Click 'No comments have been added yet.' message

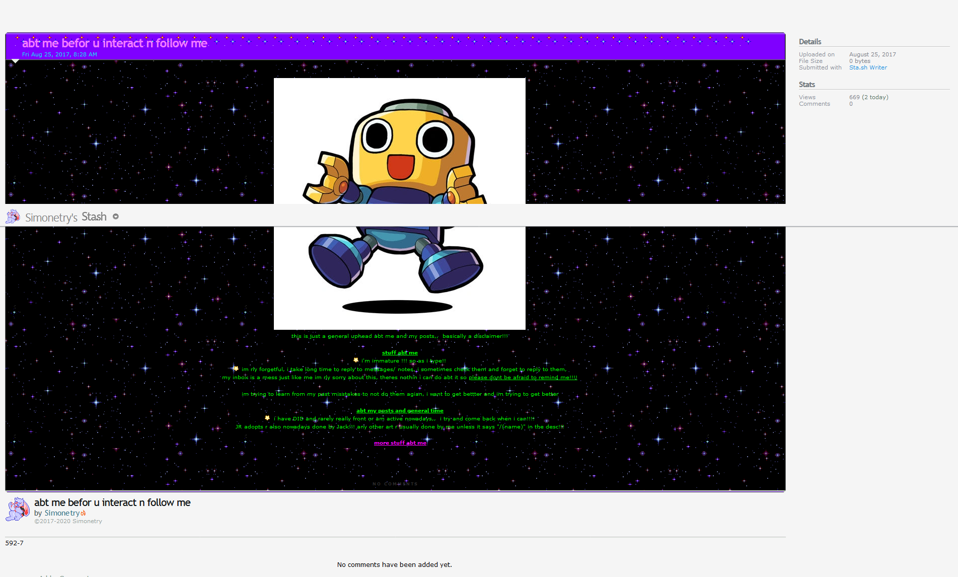pyautogui.click(x=395, y=565)
